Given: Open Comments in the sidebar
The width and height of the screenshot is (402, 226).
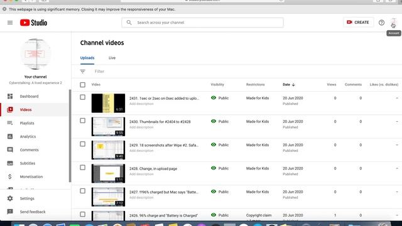Looking at the screenshot, I should coord(30,150).
